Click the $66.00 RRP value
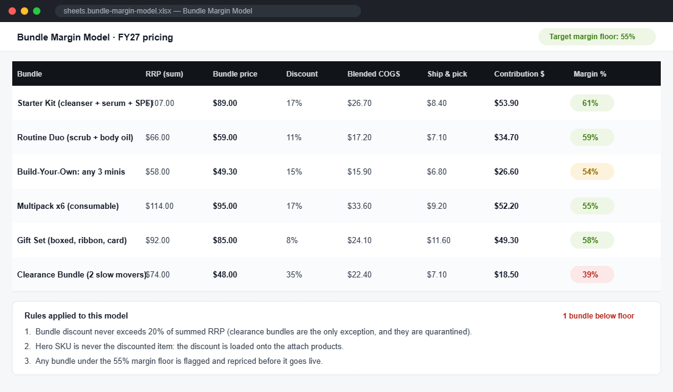Viewport: 673px width, 392px height. 157,138
